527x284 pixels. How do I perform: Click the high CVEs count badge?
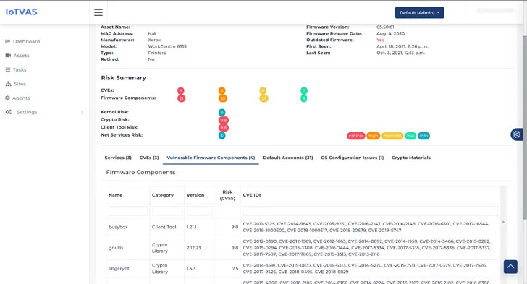click(x=222, y=90)
